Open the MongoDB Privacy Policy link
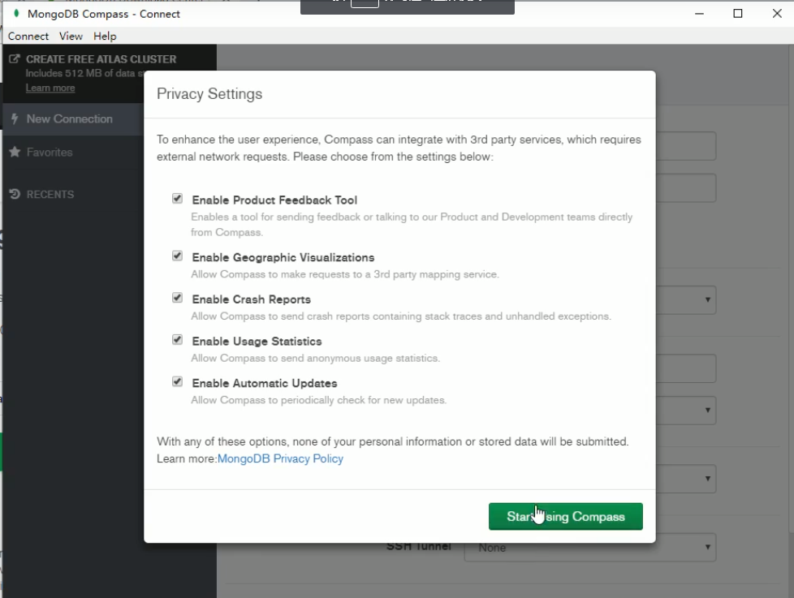 [280, 459]
